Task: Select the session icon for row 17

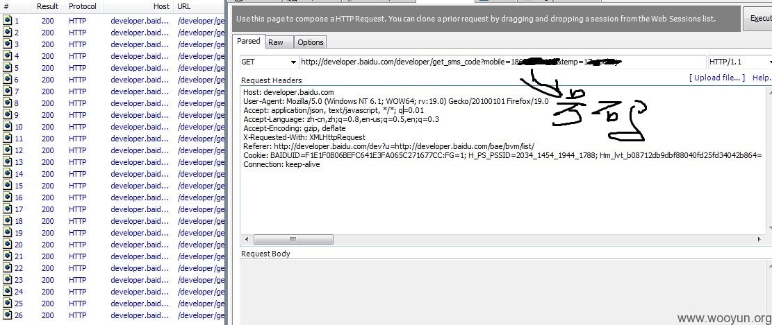Action: [x=8, y=209]
